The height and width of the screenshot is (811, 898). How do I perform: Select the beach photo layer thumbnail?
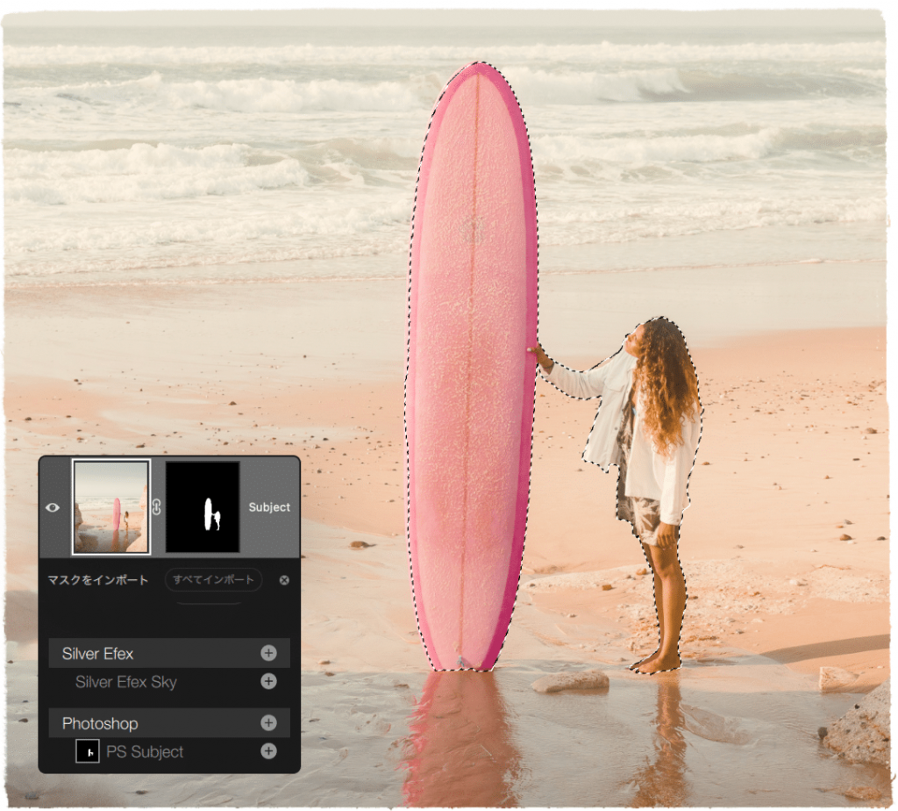(x=111, y=506)
